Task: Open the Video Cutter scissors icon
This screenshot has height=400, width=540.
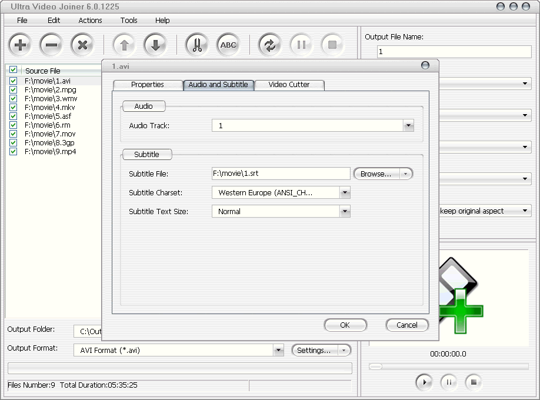Action: pyautogui.click(x=196, y=44)
